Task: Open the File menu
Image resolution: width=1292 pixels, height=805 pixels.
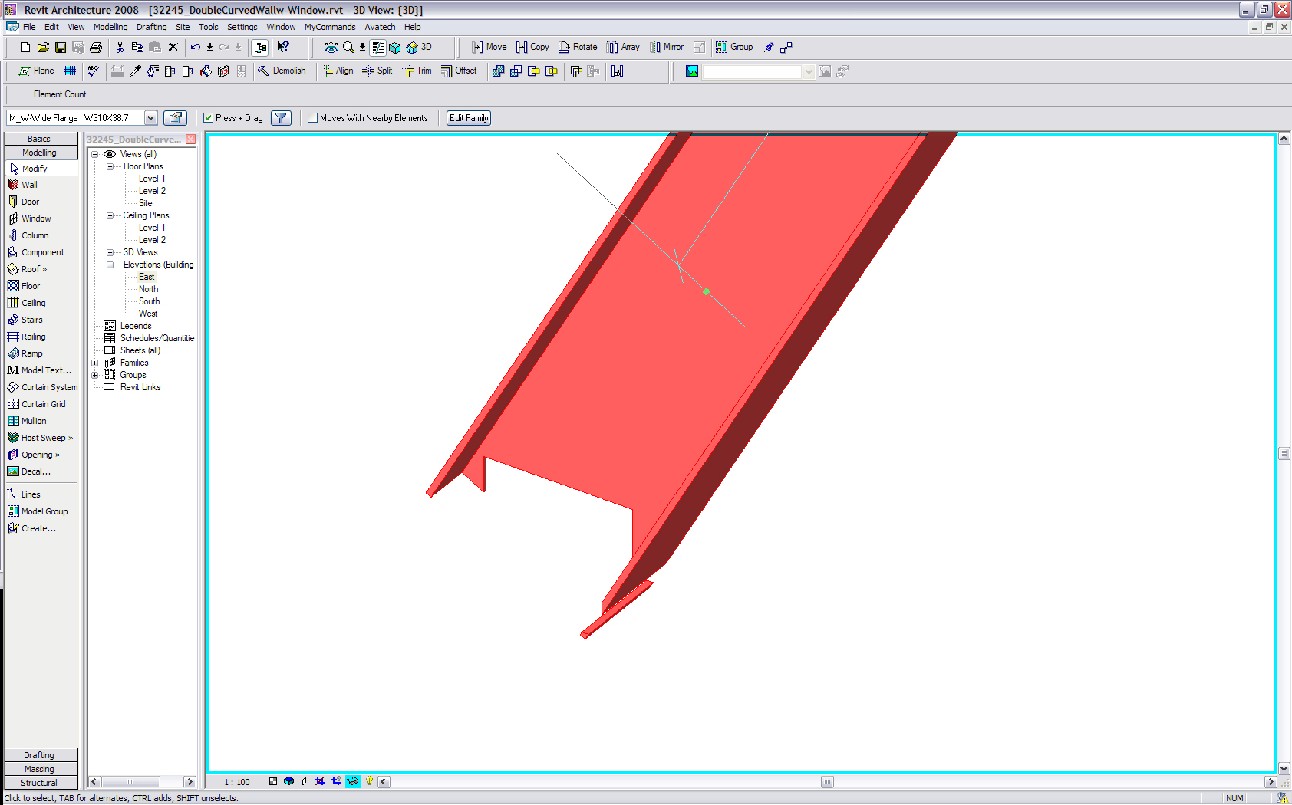Action: 29,27
